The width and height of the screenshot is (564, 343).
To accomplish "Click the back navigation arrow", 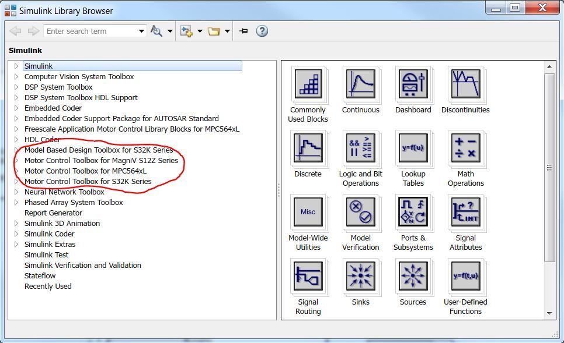I will [15, 31].
